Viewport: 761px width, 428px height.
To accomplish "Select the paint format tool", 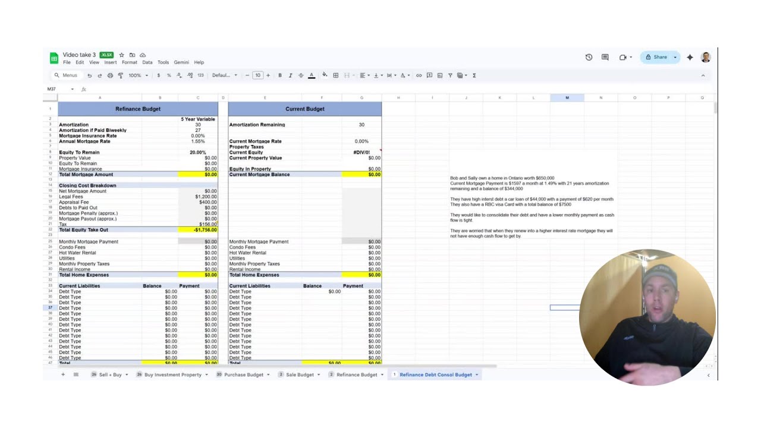I will click(x=121, y=75).
